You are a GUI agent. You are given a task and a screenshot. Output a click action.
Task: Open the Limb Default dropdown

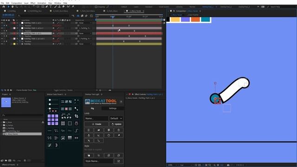116,119
